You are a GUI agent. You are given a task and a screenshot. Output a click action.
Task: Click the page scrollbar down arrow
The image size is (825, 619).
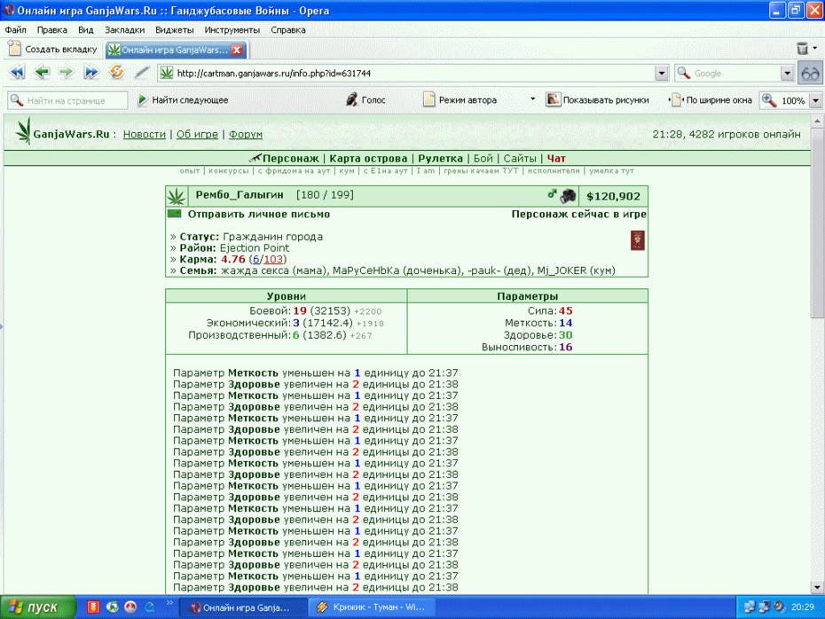click(817, 587)
